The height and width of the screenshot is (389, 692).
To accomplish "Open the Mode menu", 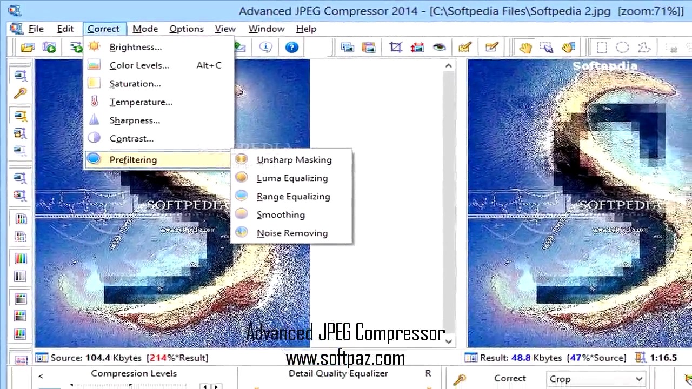I will click(145, 29).
